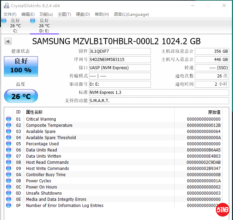Click the status orb for Critical Warning
Viewport: 233px width, 220px height.
point(9,119)
